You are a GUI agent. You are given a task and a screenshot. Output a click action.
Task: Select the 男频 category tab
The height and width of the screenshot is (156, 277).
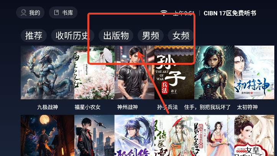pyautogui.click(x=151, y=36)
